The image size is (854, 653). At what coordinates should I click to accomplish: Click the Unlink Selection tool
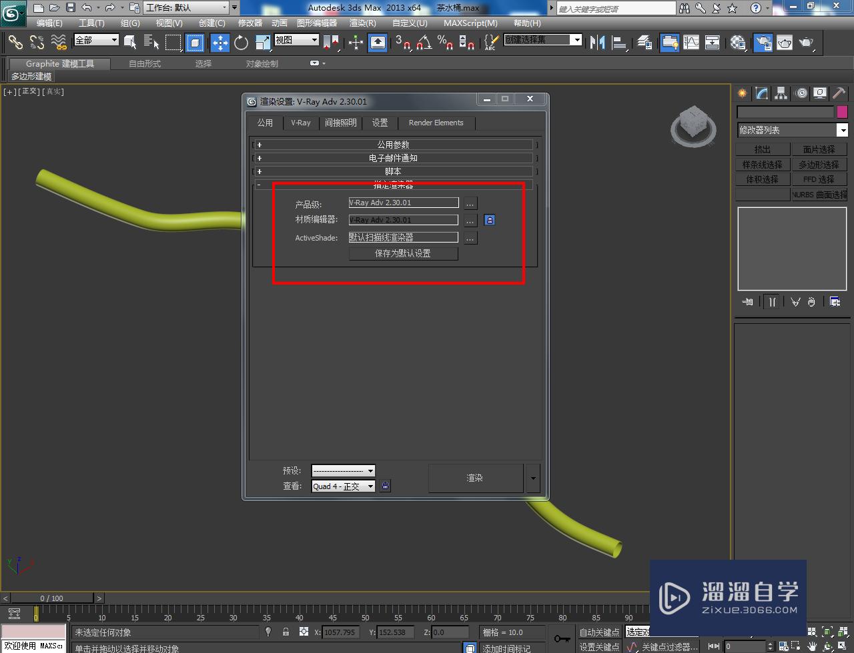[37, 43]
